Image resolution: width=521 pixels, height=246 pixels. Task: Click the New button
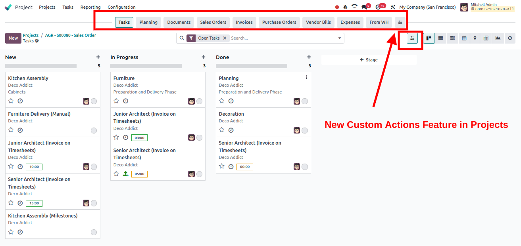point(13,38)
